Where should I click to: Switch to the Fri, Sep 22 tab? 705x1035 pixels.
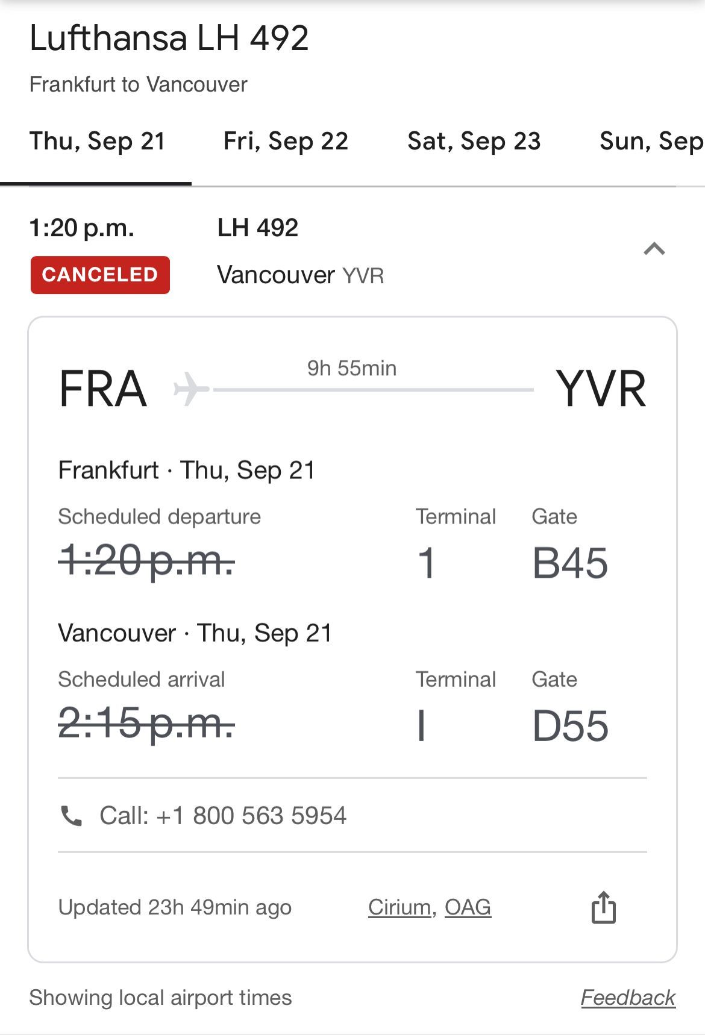click(286, 142)
